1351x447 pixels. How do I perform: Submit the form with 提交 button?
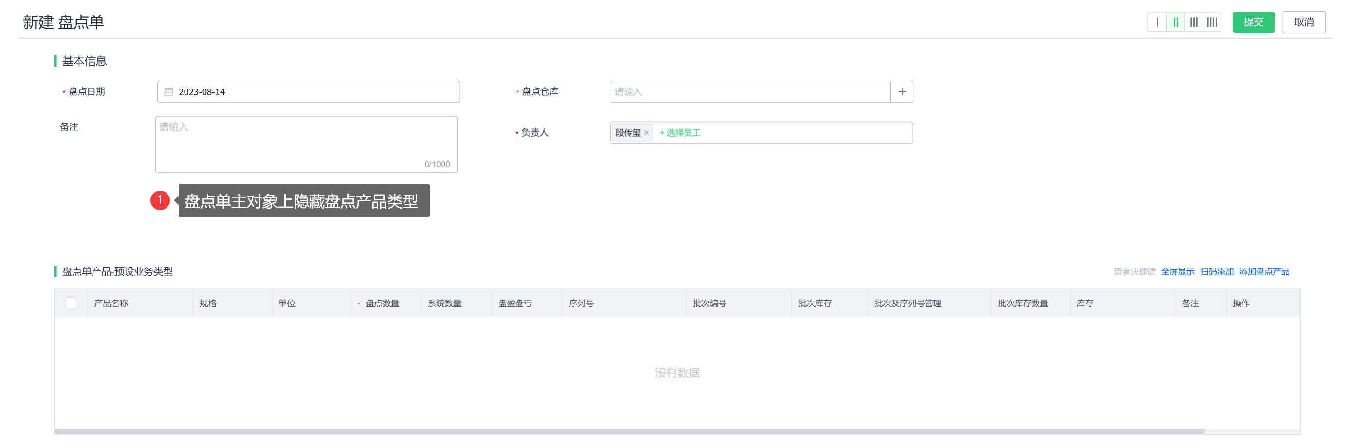[x=1254, y=22]
